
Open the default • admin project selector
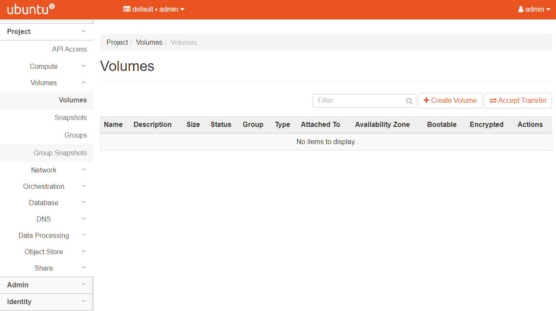click(x=154, y=9)
